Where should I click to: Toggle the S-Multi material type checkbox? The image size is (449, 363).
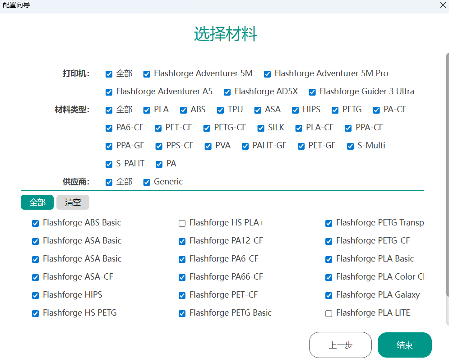click(350, 146)
